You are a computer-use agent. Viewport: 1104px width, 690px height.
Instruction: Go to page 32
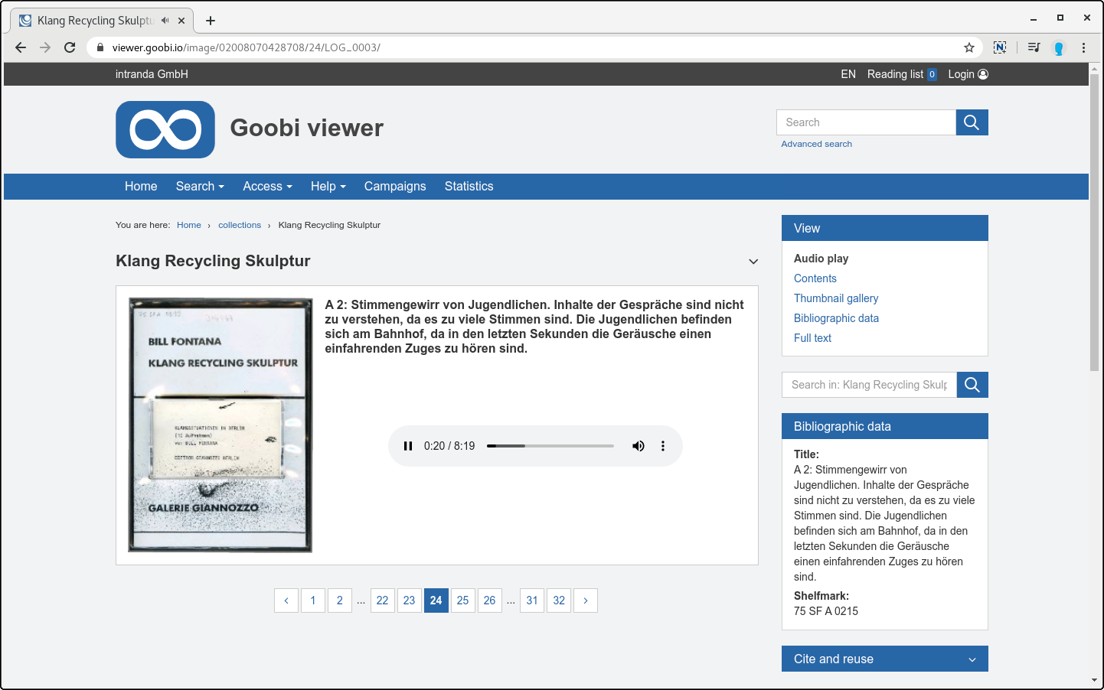[559, 600]
